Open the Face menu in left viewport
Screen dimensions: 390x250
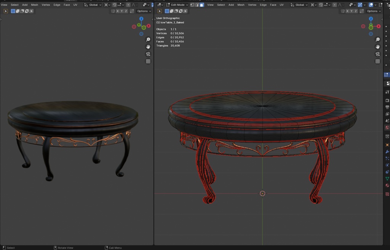(67, 5)
